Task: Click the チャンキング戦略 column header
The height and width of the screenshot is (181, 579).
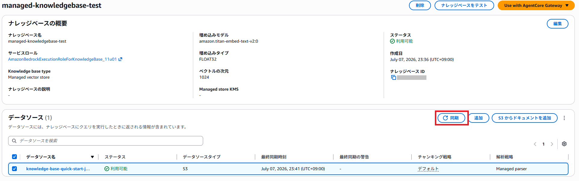Action: click(x=435, y=157)
